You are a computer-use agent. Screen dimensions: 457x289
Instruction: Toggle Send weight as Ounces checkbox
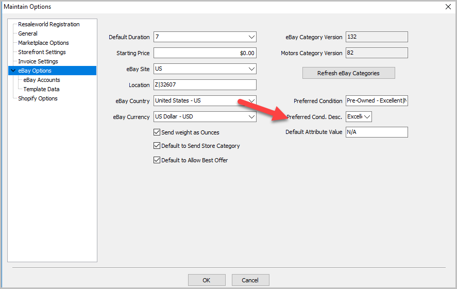[157, 132]
